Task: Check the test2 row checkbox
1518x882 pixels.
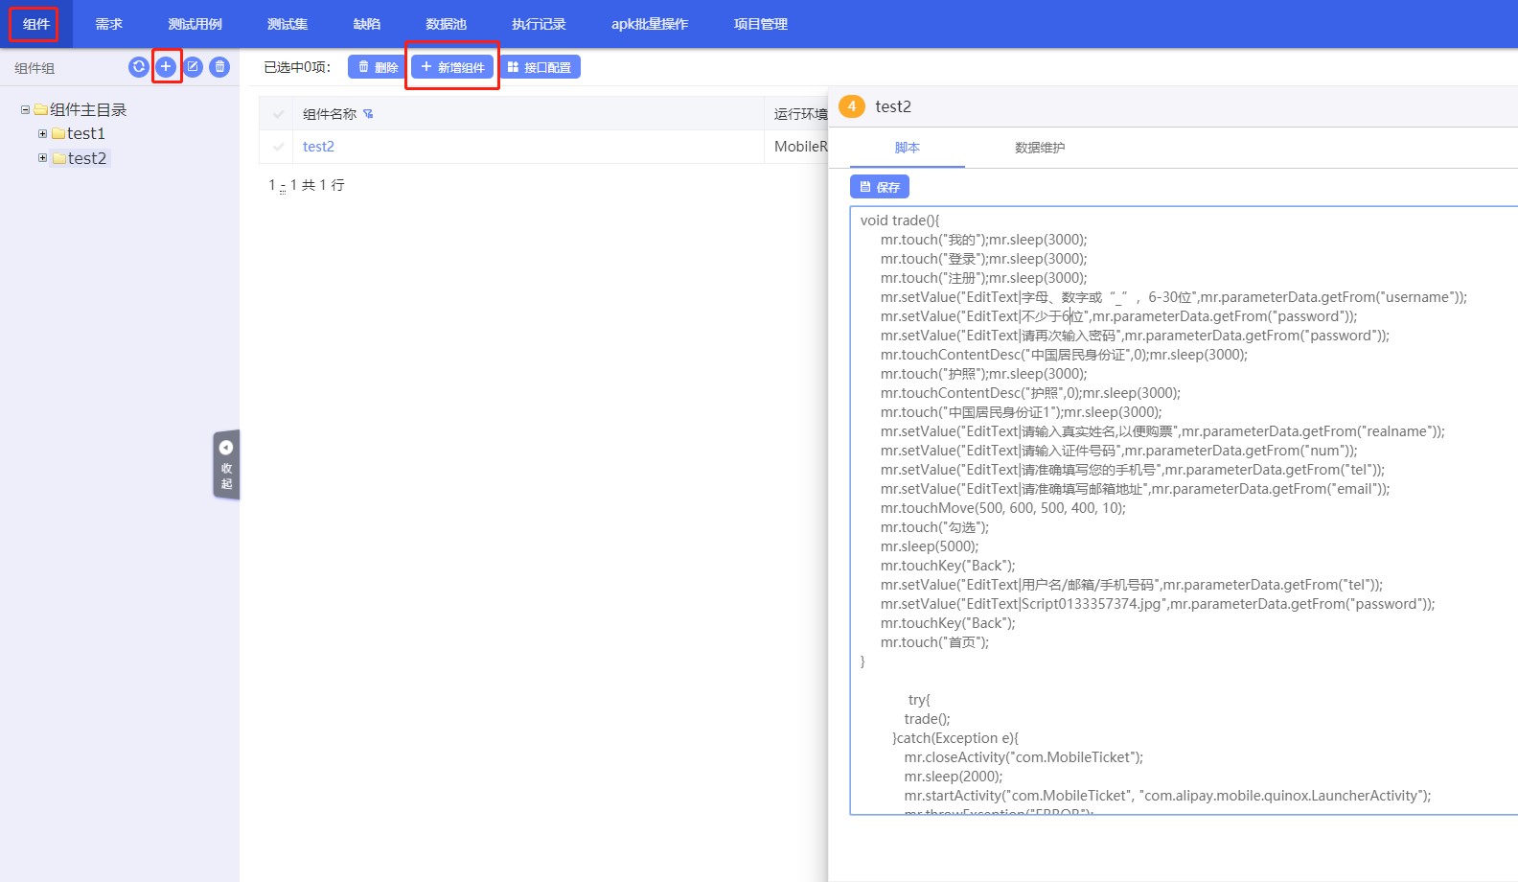Action: click(x=279, y=147)
